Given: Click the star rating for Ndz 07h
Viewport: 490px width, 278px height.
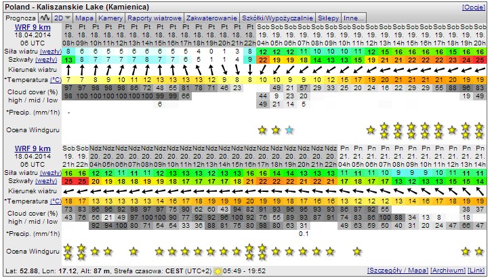Looking at the screenshot, I should (134, 251).
